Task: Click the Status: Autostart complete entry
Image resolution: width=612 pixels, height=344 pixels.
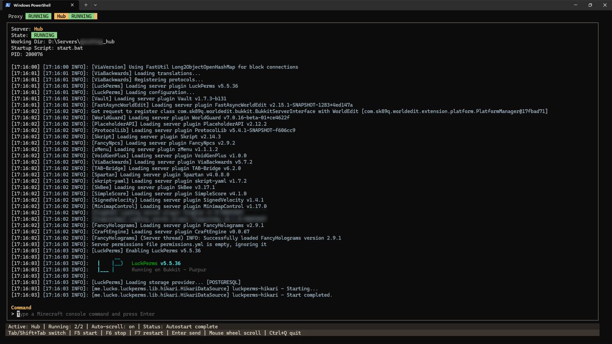Action: point(180,327)
